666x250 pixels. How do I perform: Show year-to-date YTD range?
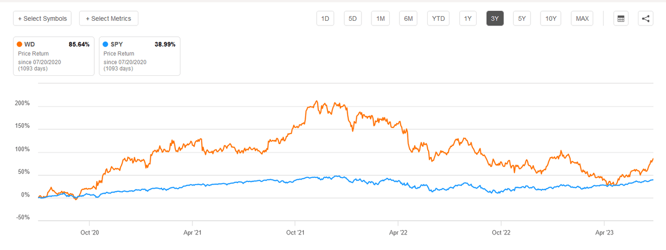pyautogui.click(x=439, y=19)
